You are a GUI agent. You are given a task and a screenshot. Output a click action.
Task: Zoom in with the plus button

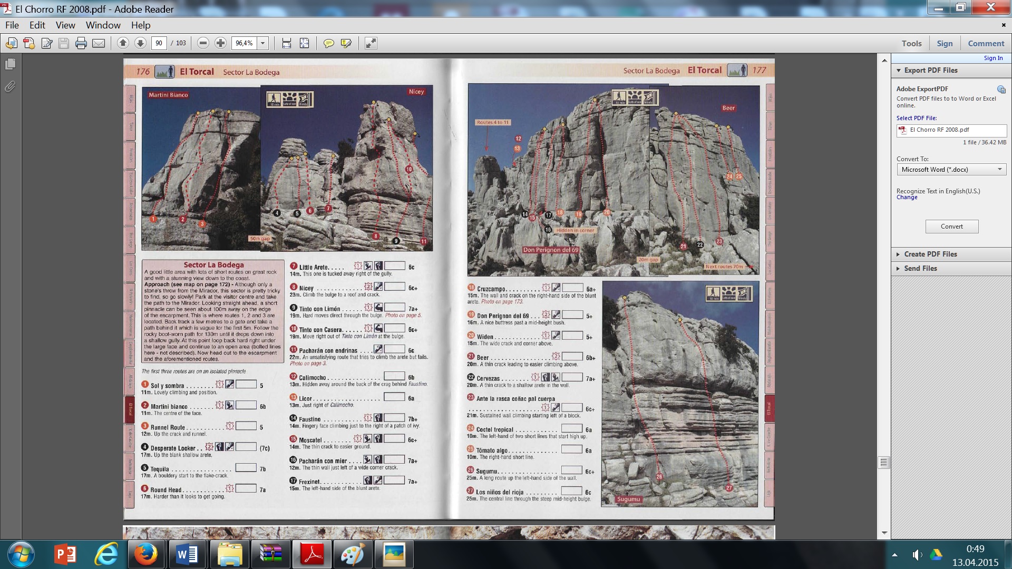pyautogui.click(x=220, y=43)
